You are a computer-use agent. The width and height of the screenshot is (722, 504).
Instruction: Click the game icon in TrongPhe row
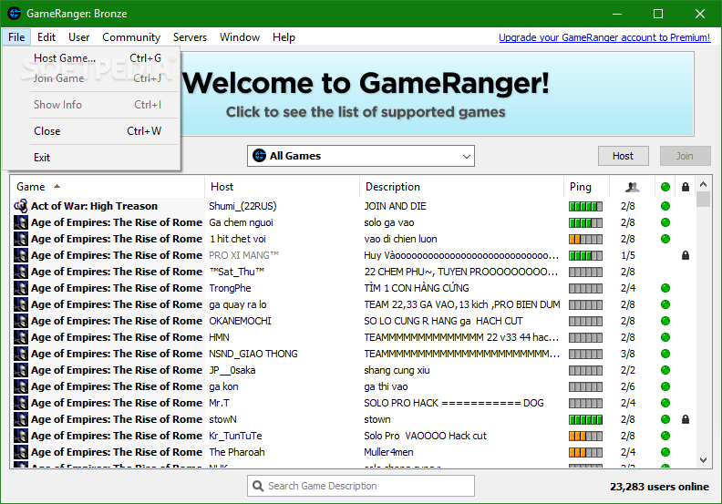(21, 288)
